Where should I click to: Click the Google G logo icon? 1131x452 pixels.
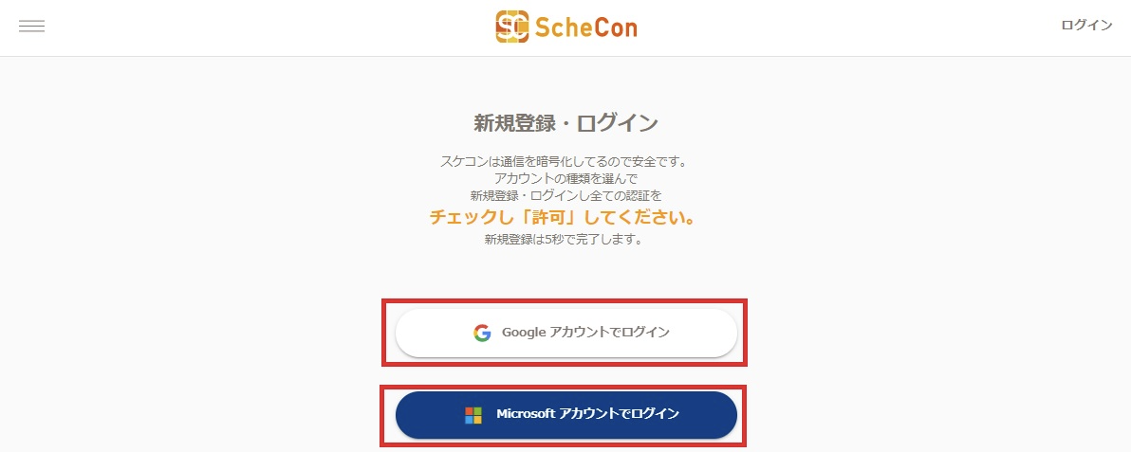point(482,333)
